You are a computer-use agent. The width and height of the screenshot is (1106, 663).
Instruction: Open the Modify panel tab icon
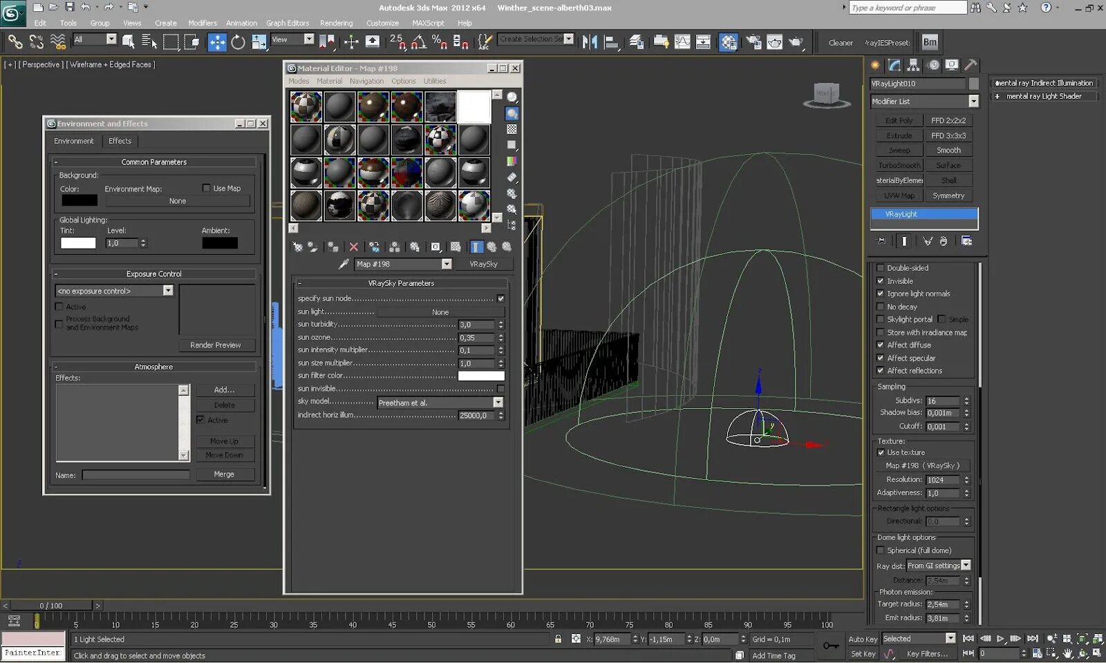(x=894, y=65)
